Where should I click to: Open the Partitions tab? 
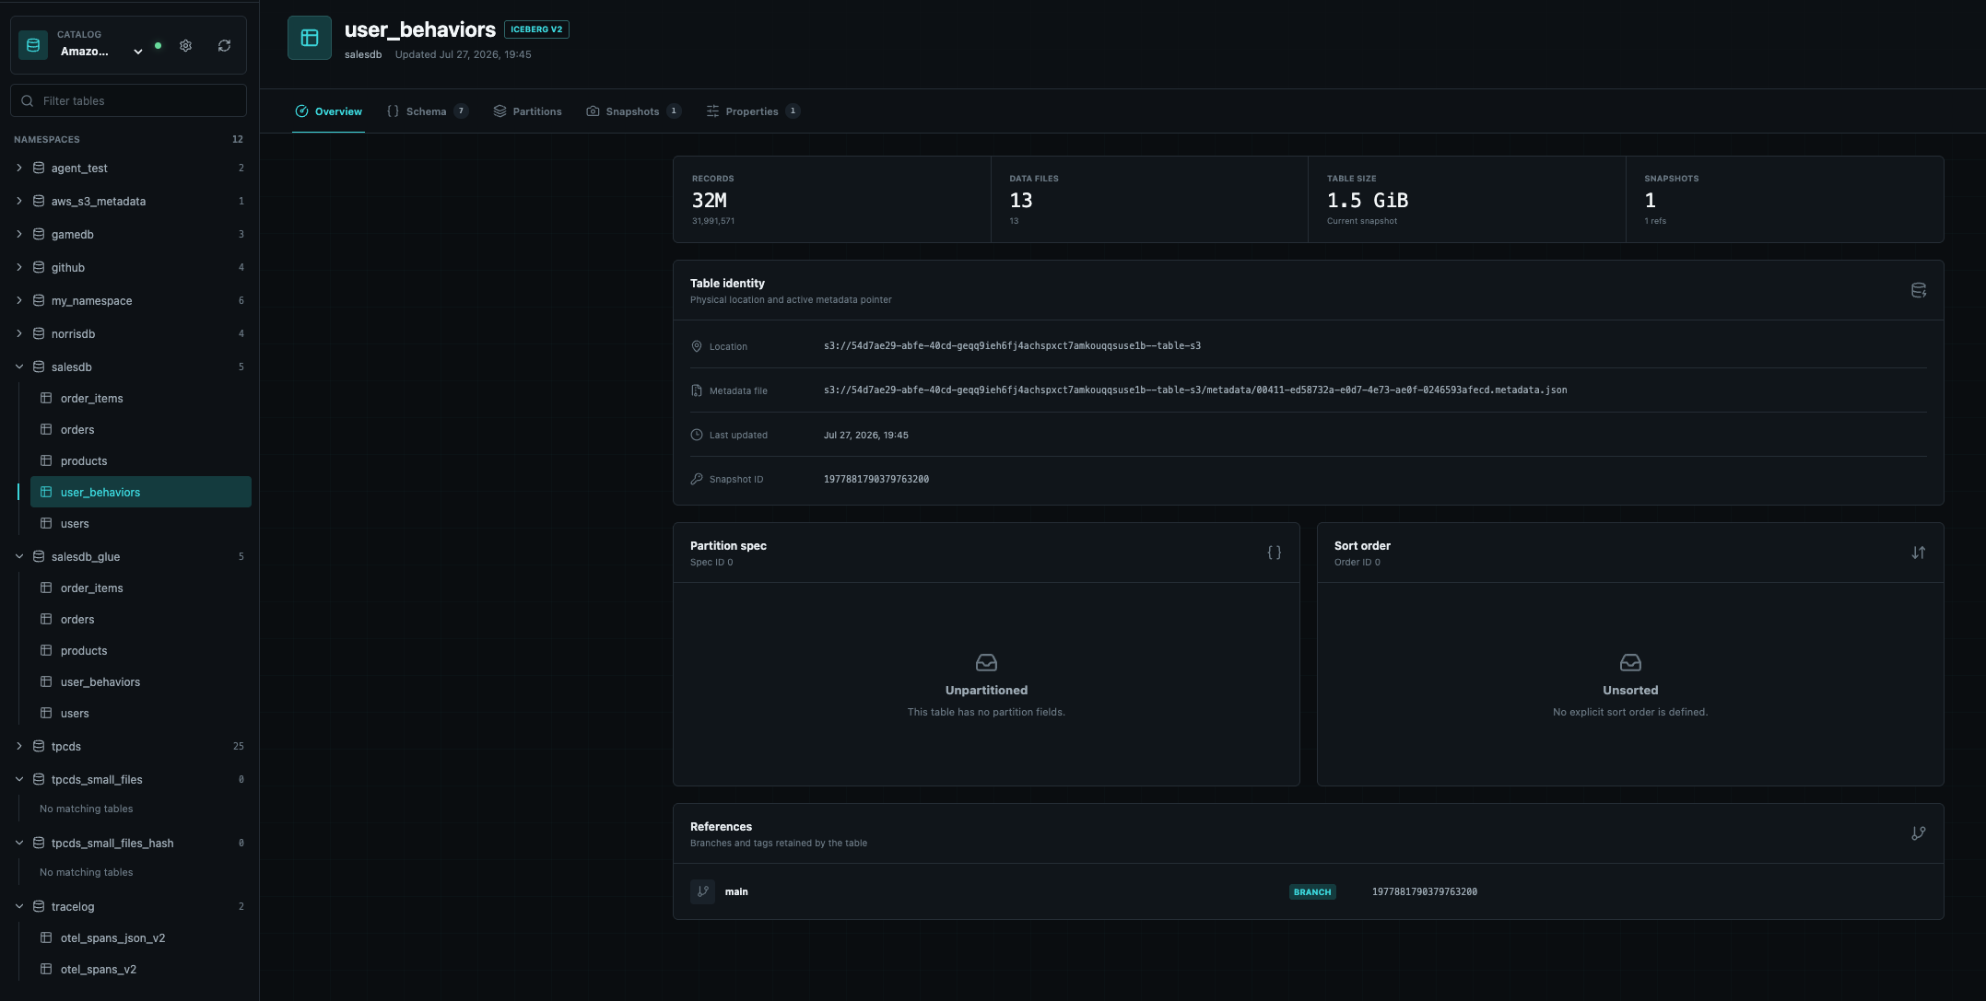pos(527,111)
